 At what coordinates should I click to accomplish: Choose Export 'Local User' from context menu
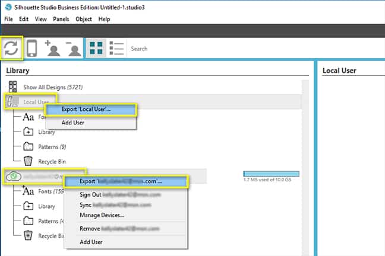coord(91,110)
